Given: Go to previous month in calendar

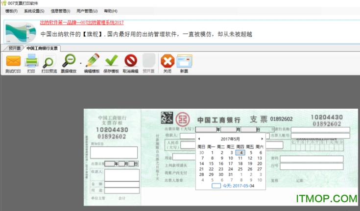Looking at the screenshot, I should [199, 139].
